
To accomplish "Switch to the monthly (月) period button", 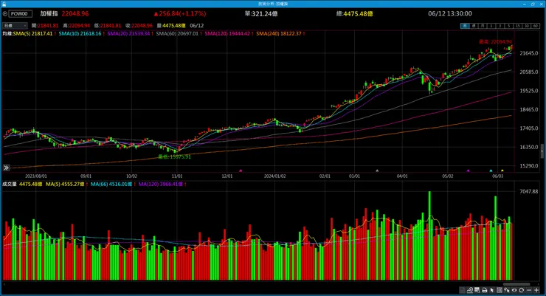I will [x=483, y=26].
